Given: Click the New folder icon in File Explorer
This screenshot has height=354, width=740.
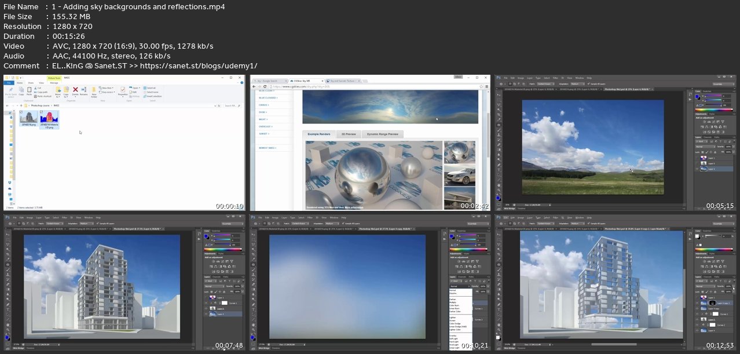Looking at the screenshot, I should pos(94,90).
